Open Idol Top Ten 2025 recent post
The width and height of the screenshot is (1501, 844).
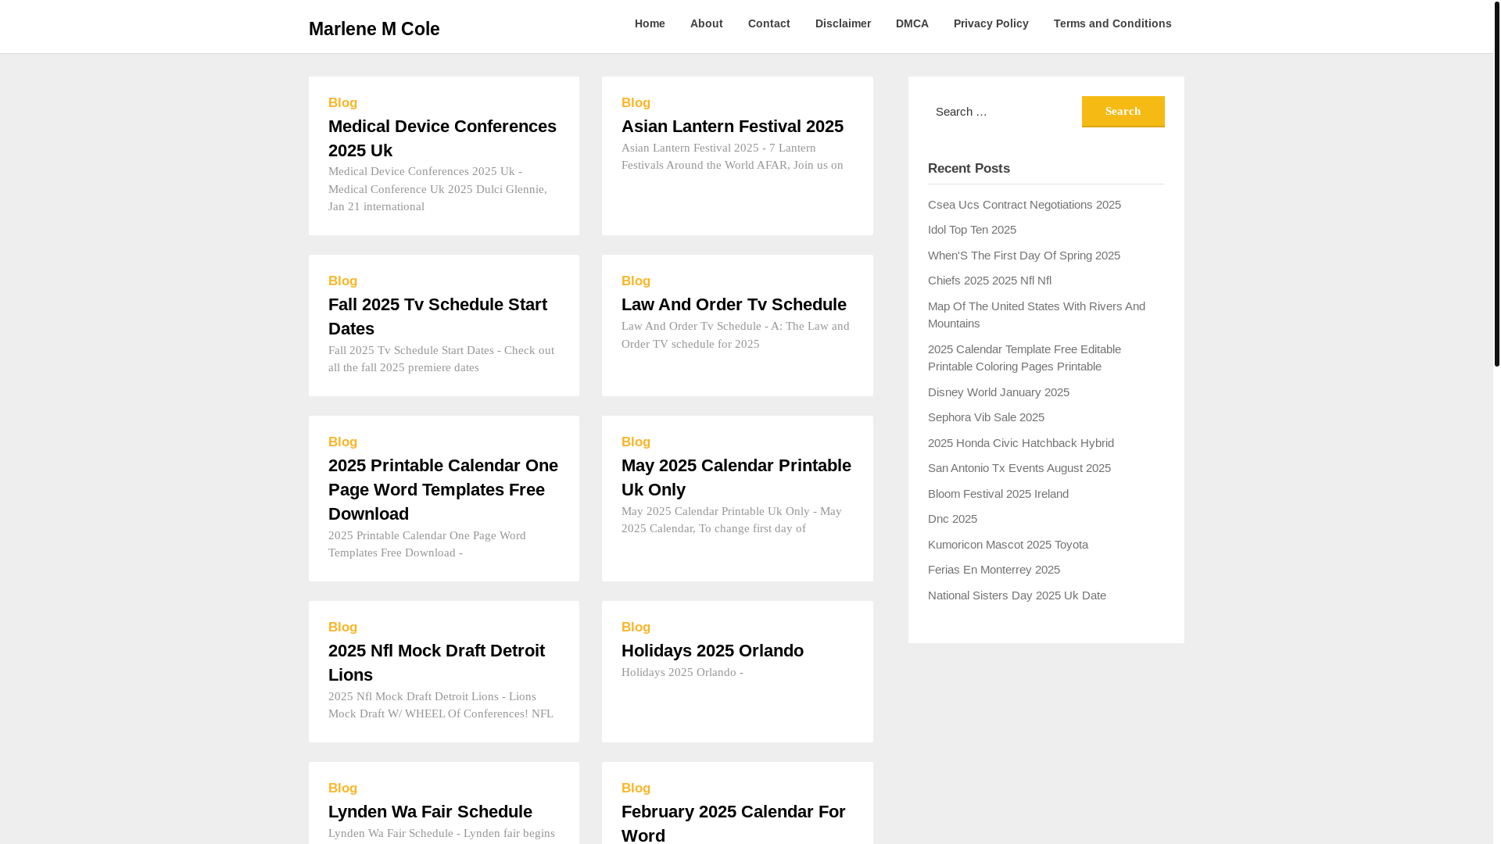click(x=972, y=229)
